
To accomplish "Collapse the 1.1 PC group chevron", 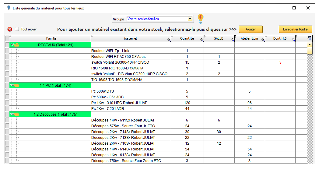I will (12, 85).
